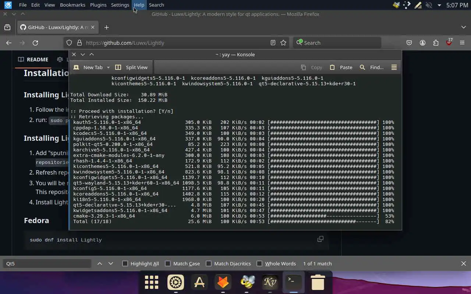Open tracking protection shield icon
The image size is (471, 294).
click(x=69, y=43)
